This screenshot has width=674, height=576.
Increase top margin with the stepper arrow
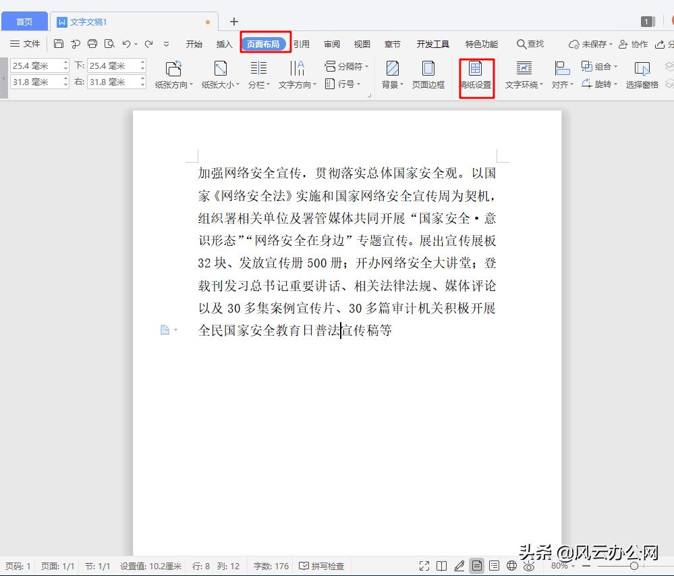[x=65, y=61]
